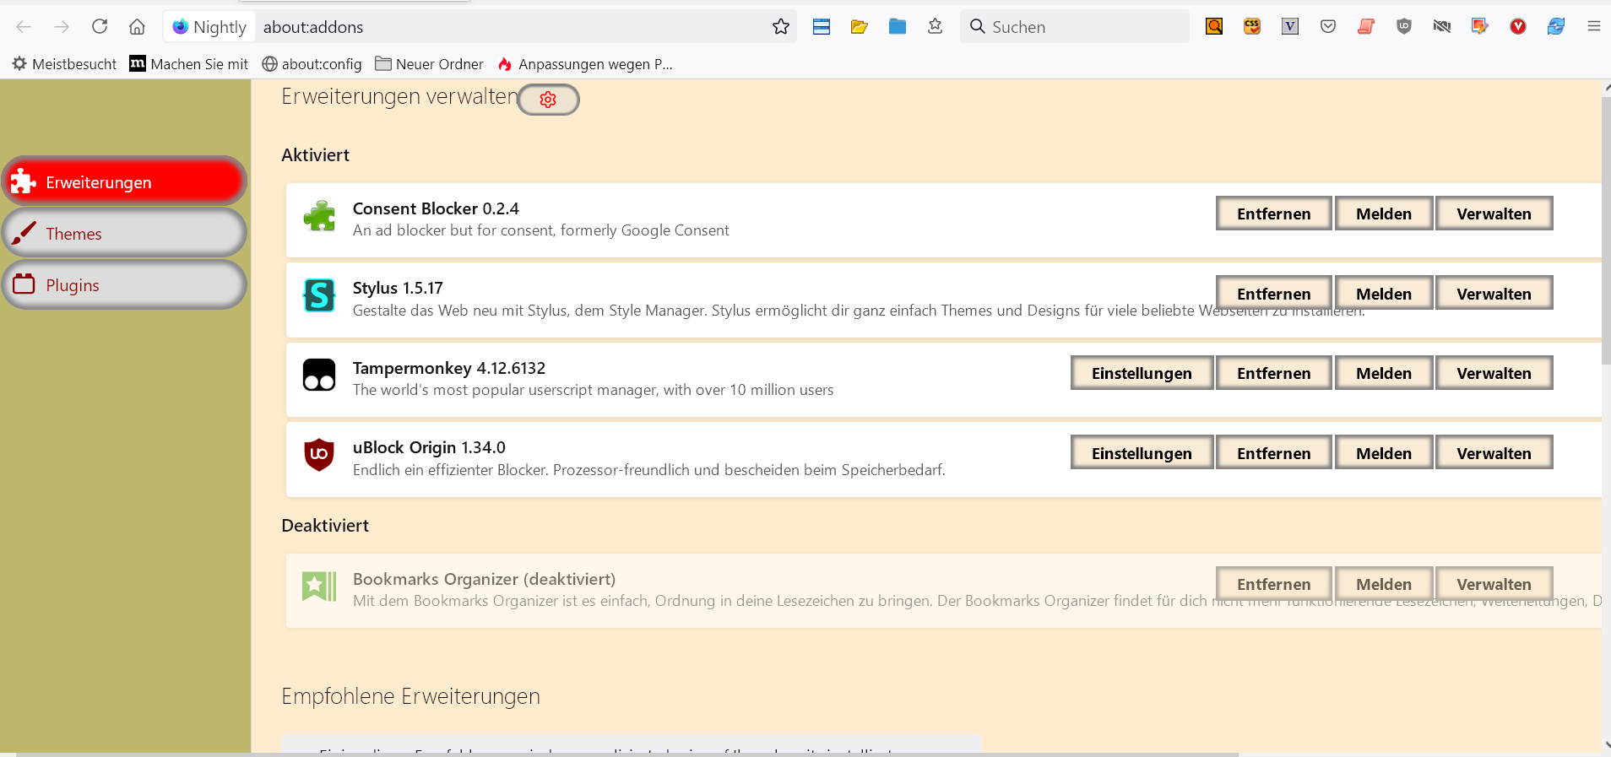Reload the current page
Viewport: 1611px width, 757px height.
coord(100,27)
